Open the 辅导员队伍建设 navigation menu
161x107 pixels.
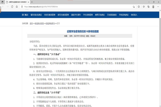[x=38, y=14]
